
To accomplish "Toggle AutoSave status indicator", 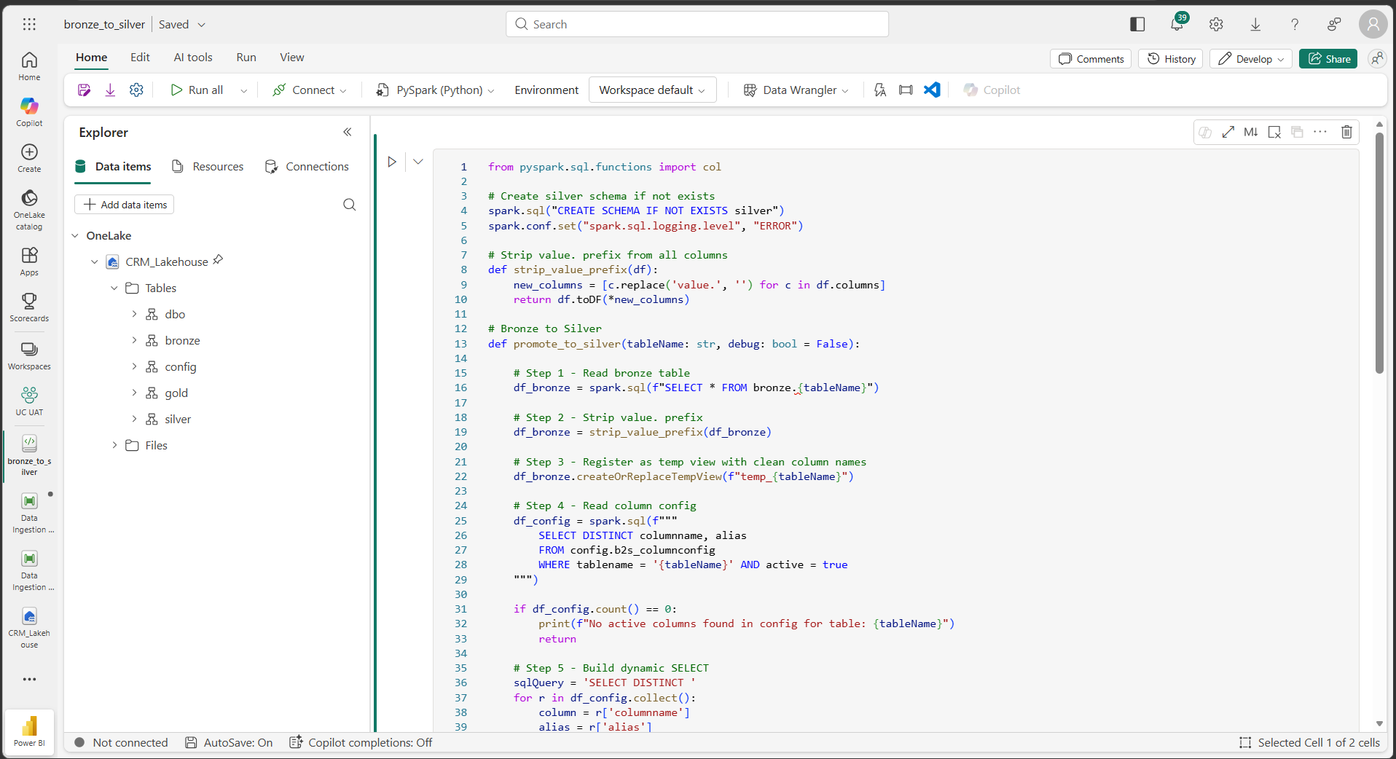I will pos(229,742).
